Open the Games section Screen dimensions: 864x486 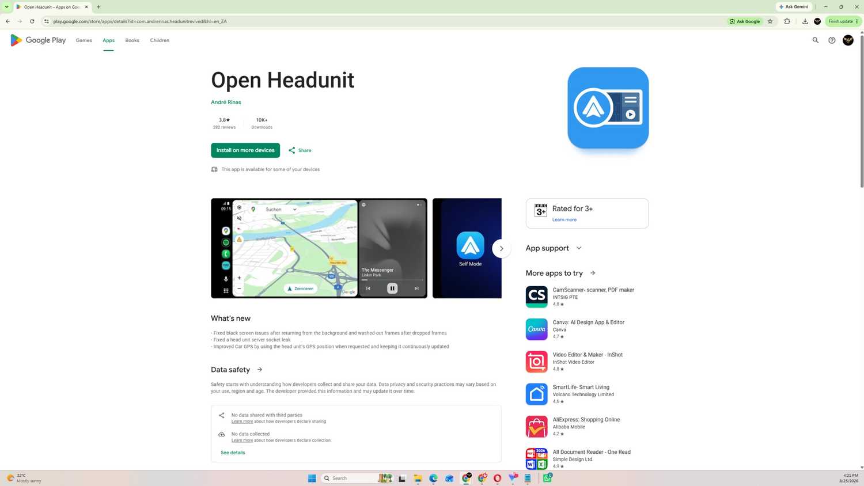click(84, 40)
